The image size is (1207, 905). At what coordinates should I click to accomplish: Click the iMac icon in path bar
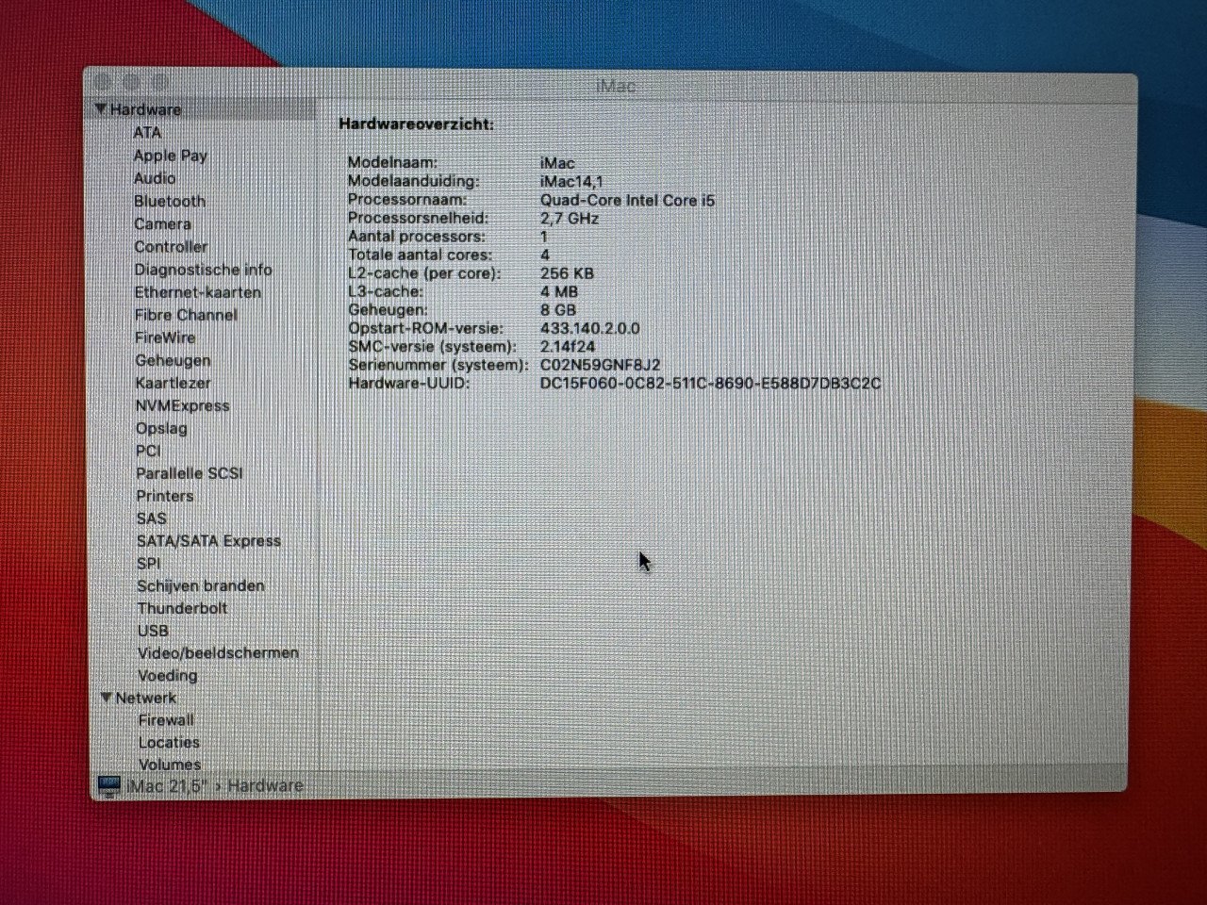[109, 786]
